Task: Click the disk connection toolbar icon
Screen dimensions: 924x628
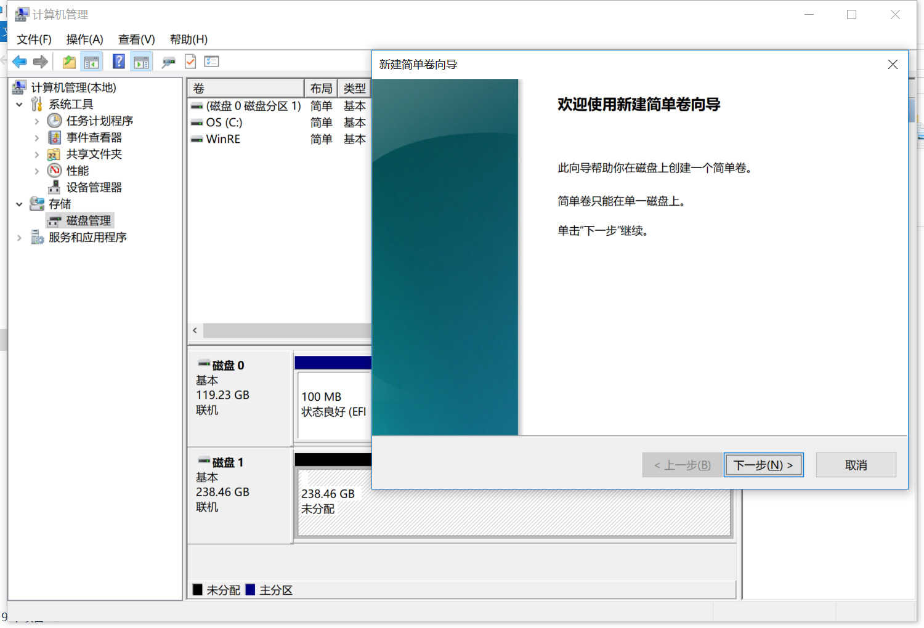Action: point(168,62)
